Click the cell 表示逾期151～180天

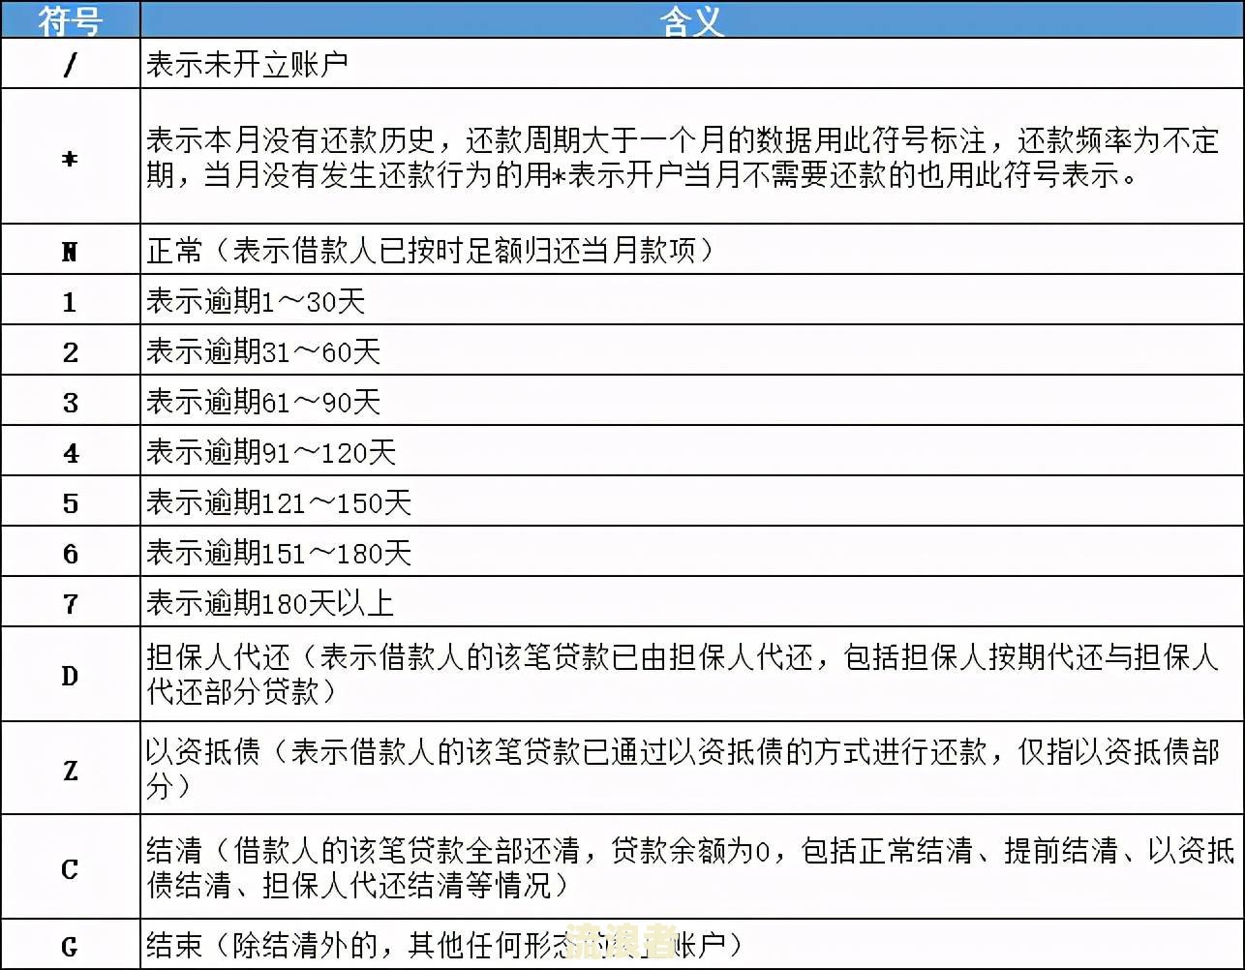(692, 552)
